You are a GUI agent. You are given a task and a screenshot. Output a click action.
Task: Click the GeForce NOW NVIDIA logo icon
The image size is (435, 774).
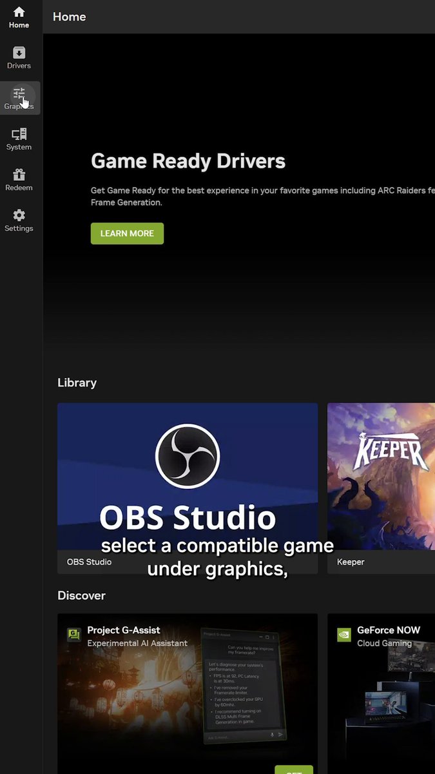(x=344, y=635)
